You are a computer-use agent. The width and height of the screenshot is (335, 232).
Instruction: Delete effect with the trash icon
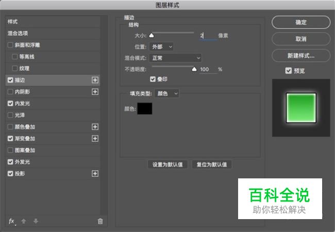click(100, 221)
